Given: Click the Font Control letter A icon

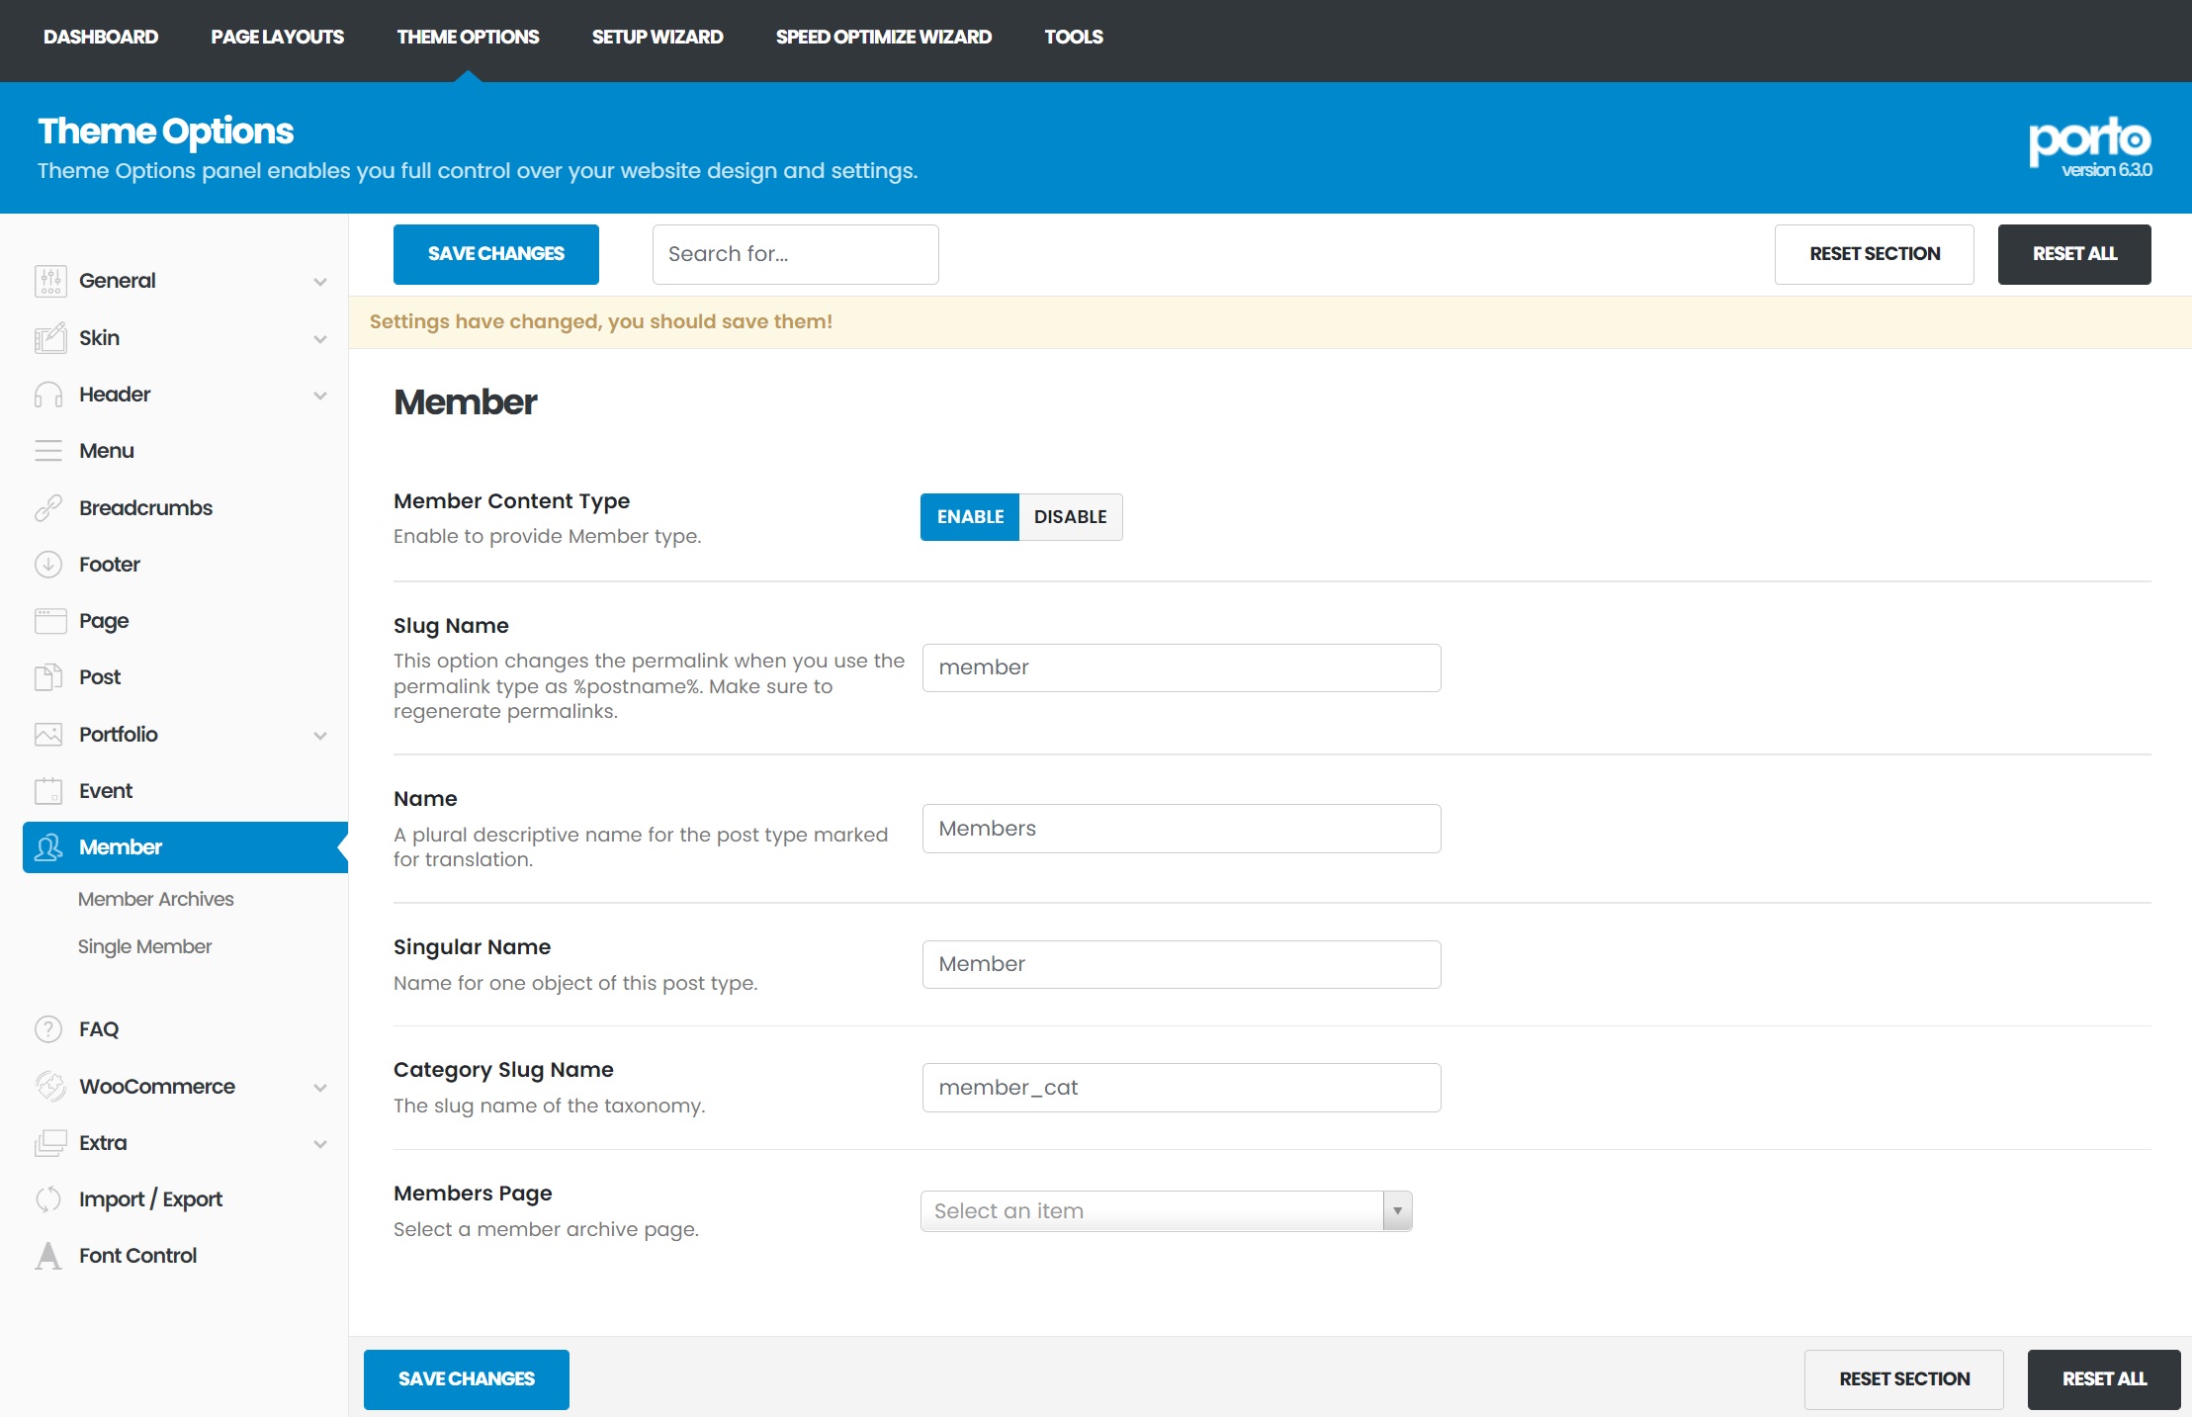Looking at the screenshot, I should click(x=48, y=1256).
